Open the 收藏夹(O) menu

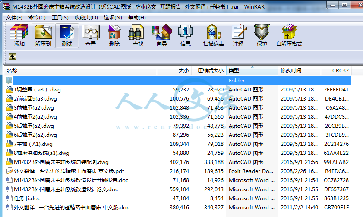86,18
